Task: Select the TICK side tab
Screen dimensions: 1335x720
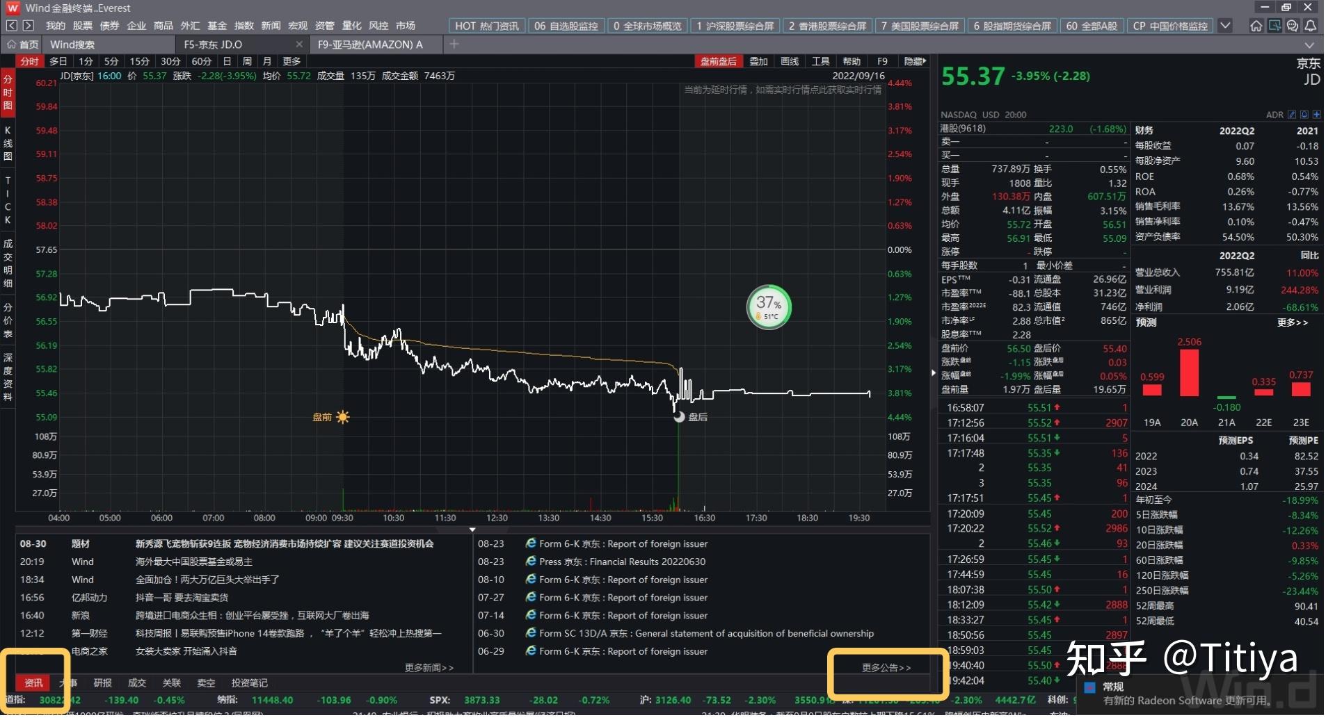Action: (x=8, y=201)
